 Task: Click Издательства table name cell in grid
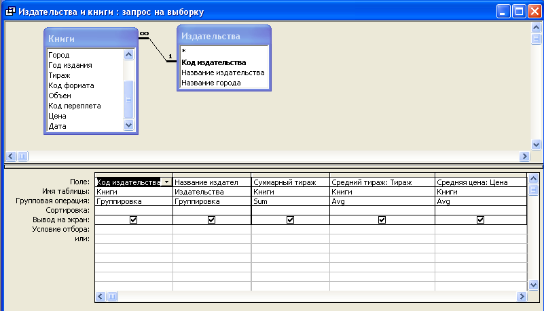[212, 192]
